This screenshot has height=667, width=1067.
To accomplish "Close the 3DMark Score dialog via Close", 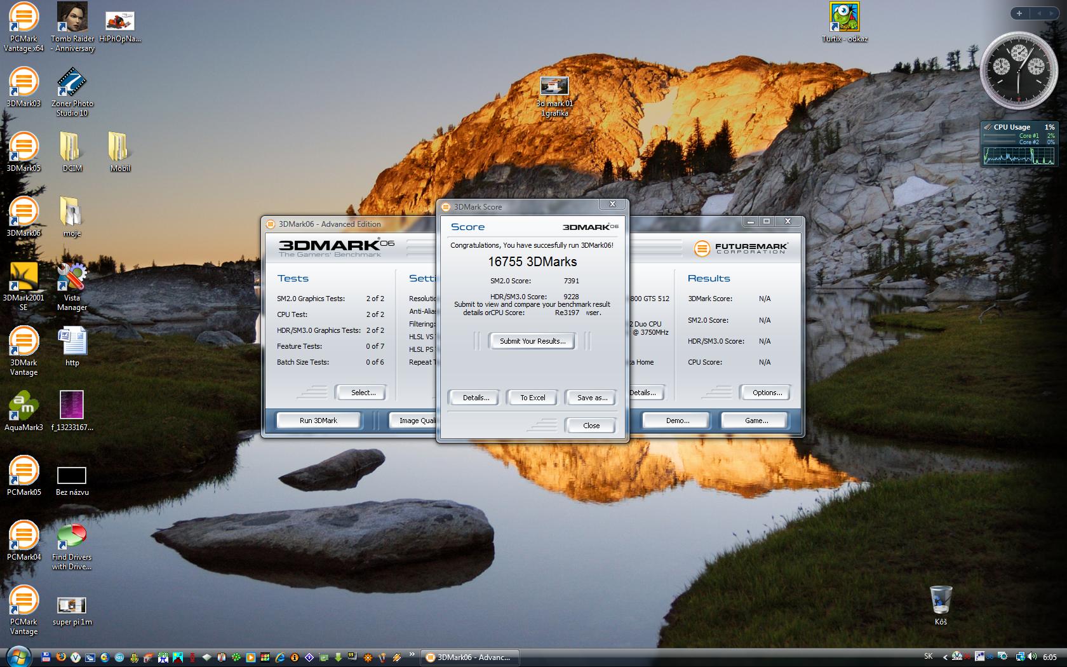I will click(591, 426).
